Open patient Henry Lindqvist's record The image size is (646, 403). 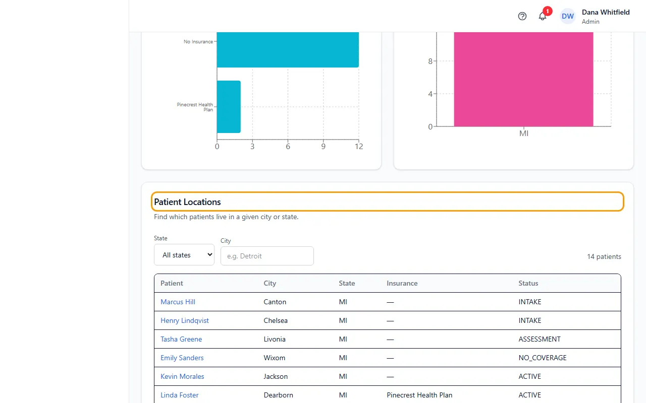pos(185,320)
